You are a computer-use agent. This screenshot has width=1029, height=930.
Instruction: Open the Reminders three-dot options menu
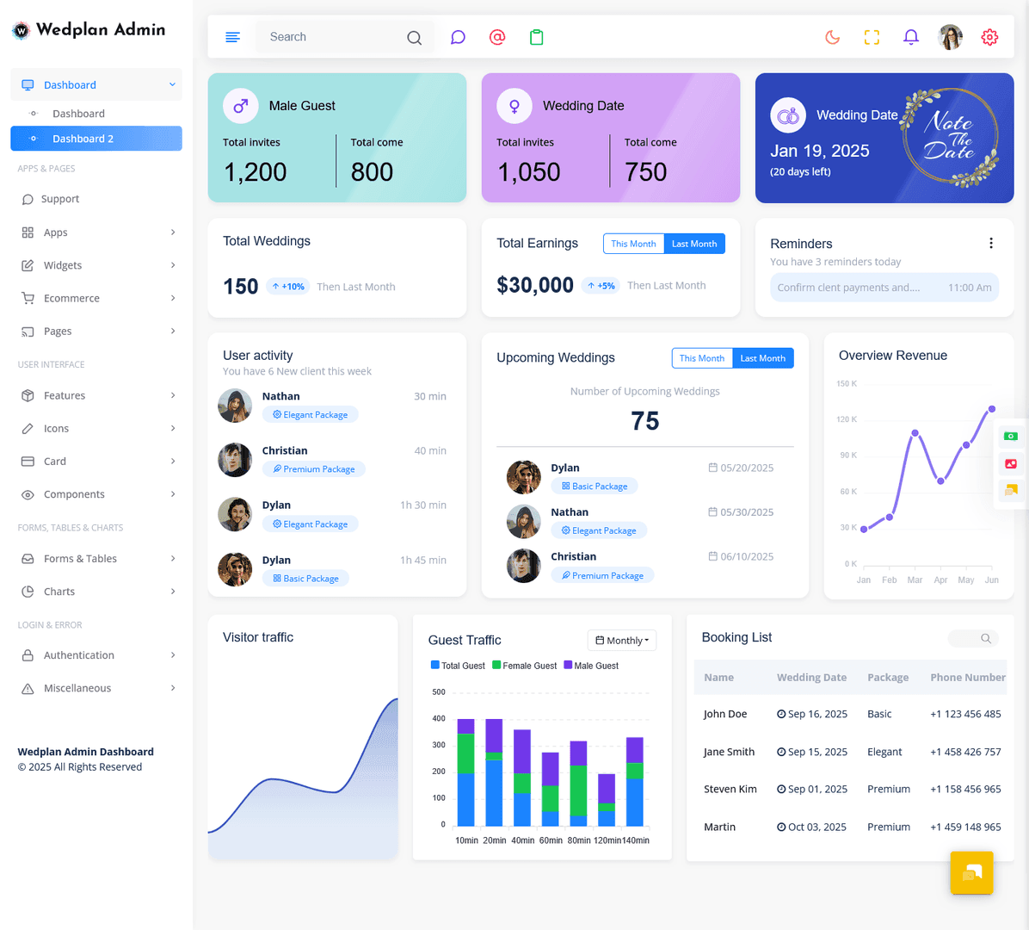click(991, 244)
